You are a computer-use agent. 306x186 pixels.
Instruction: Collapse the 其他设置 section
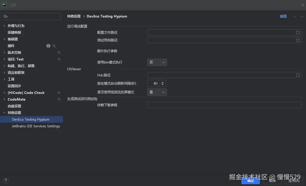4,113
